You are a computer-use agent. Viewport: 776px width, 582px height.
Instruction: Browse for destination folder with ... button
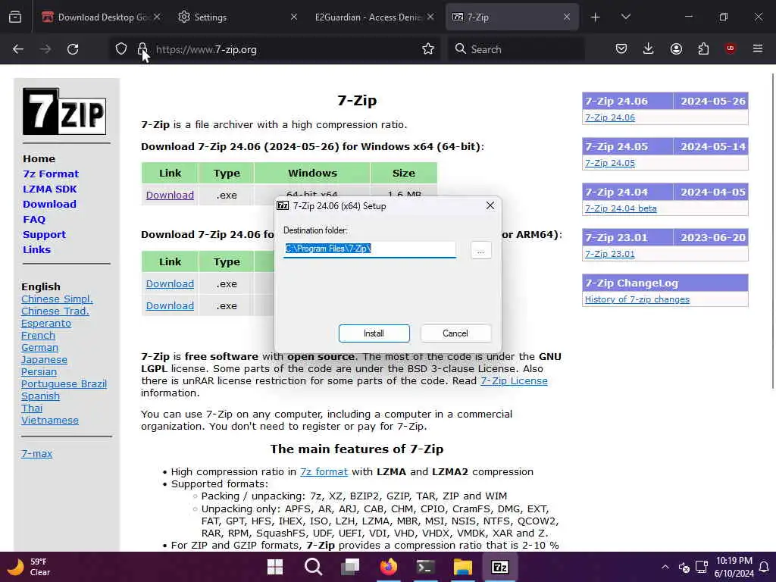tap(480, 250)
